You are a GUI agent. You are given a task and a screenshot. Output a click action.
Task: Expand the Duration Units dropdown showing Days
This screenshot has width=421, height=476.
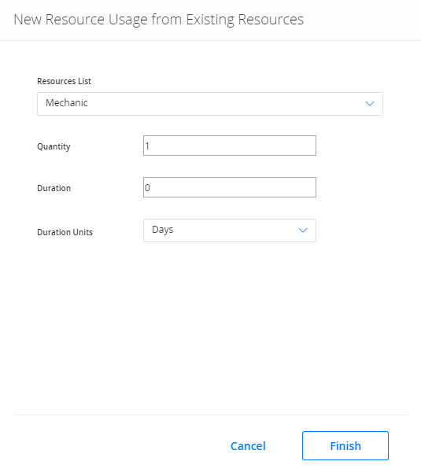pyautogui.click(x=230, y=231)
